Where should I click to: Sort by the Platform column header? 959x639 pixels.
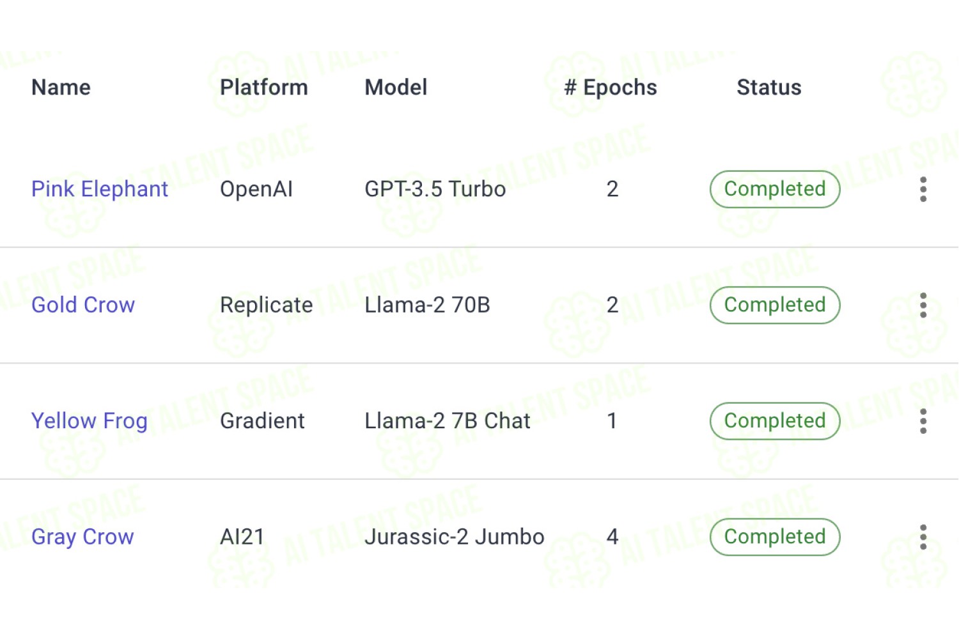click(x=264, y=88)
